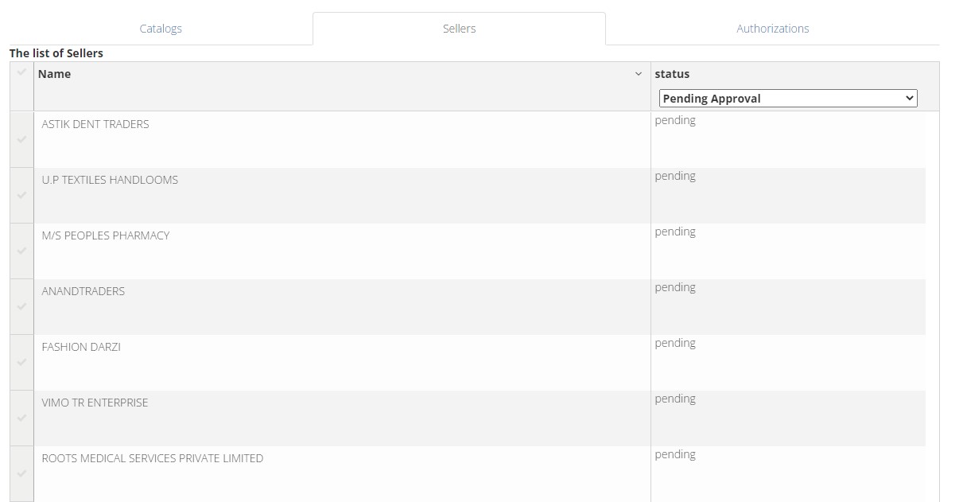This screenshot has height=502, width=967.
Task: Click the checkmark for U.P TEXTILES HANDLOOMS row
Action: click(x=21, y=195)
